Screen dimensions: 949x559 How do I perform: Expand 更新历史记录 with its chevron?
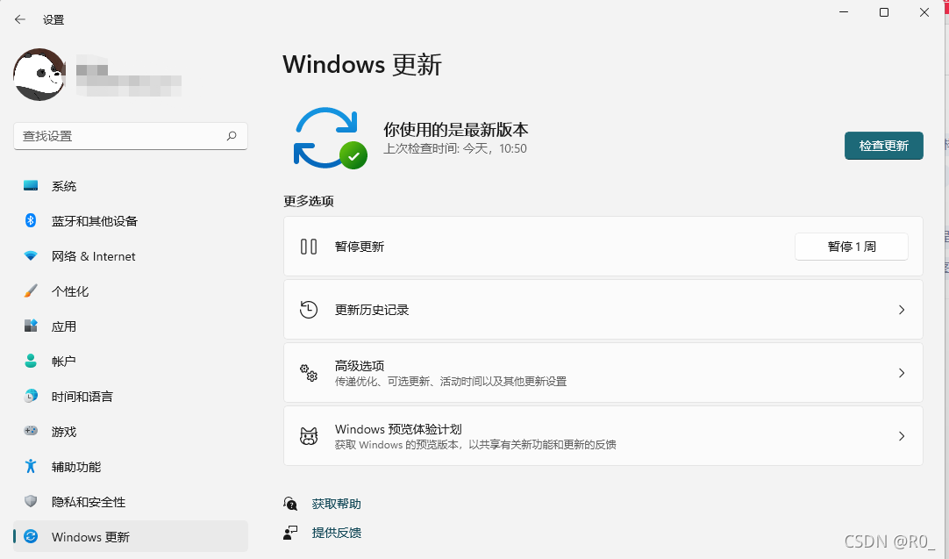pyautogui.click(x=901, y=310)
